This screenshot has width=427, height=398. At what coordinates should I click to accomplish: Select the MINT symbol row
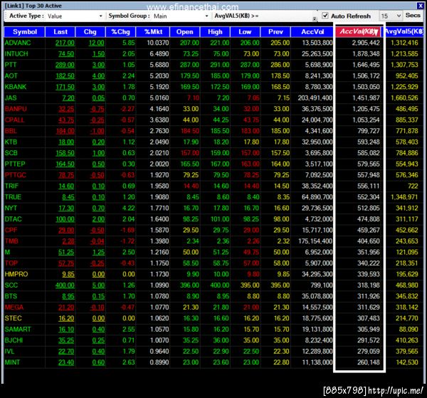click(213, 362)
